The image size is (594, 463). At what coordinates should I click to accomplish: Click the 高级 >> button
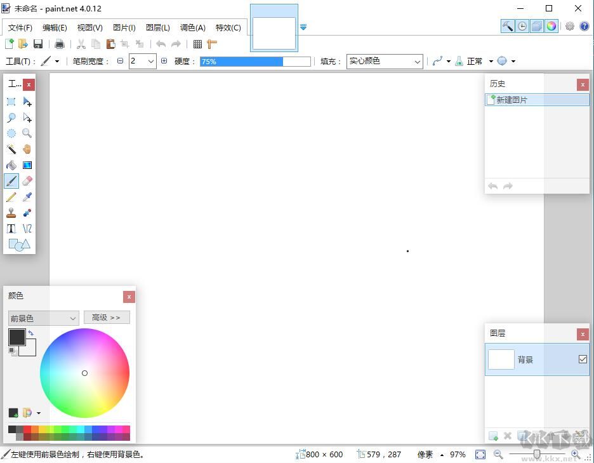pos(106,318)
